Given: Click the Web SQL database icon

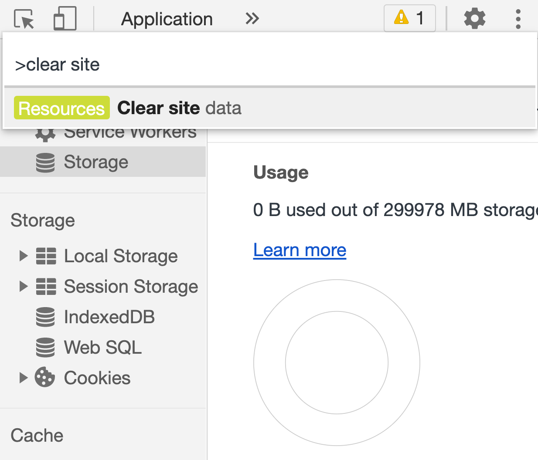Looking at the screenshot, I should [45, 348].
